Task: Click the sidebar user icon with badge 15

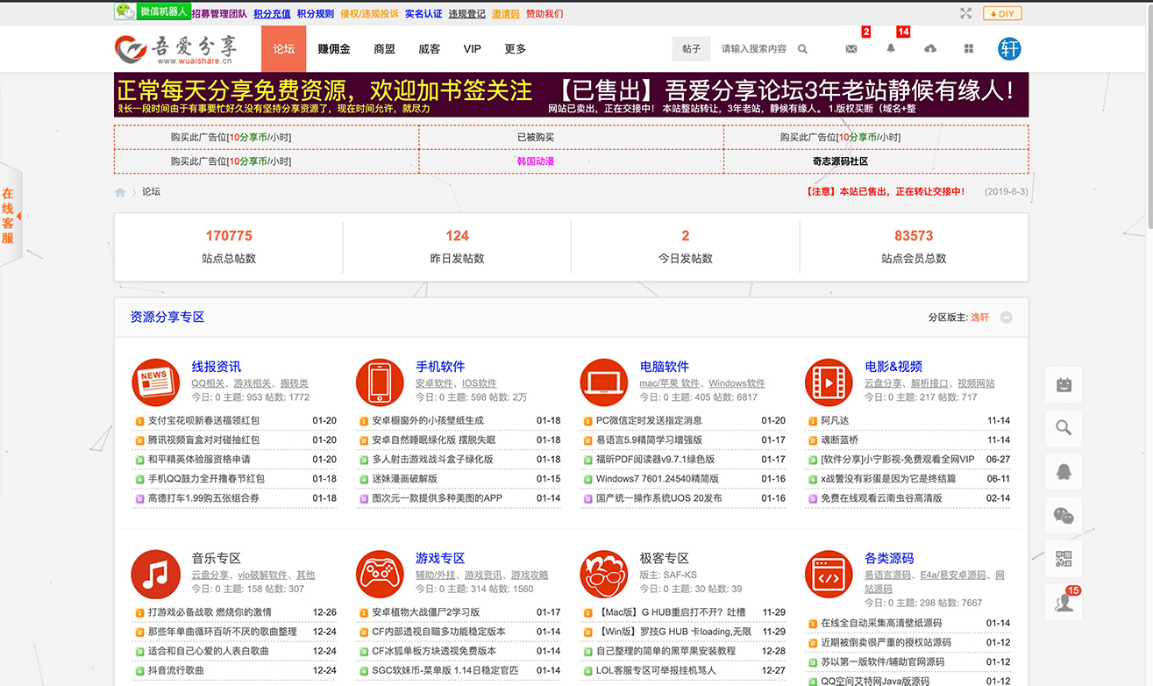Action: point(1064,602)
